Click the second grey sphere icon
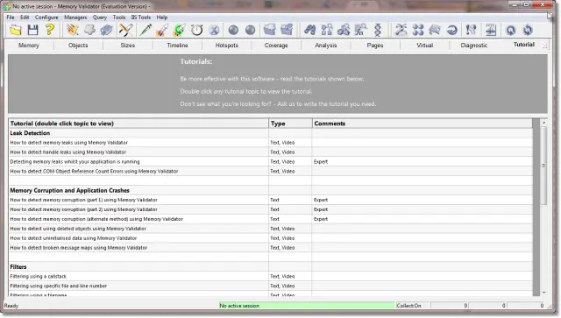The image size is (561, 318). point(251,30)
